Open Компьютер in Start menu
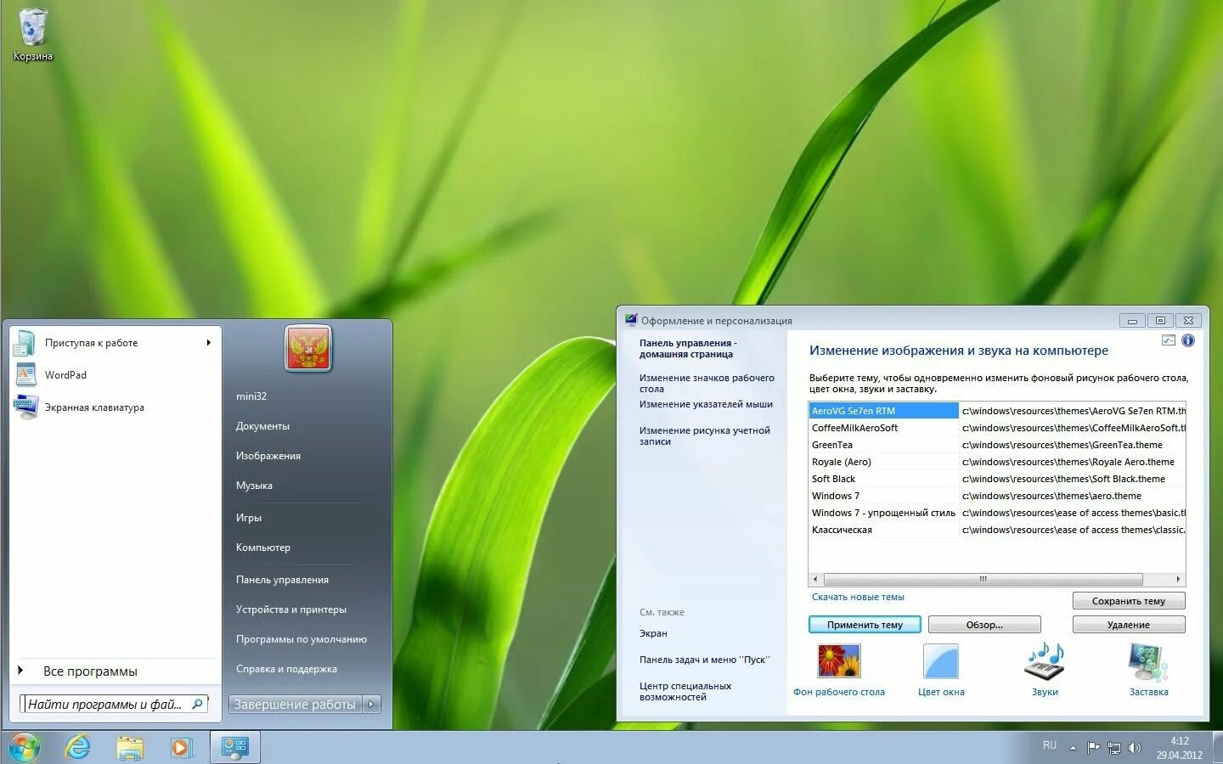Screen dimensions: 1223x764 263,548
